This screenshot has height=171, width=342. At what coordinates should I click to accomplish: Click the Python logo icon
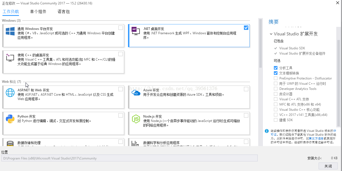(10, 119)
